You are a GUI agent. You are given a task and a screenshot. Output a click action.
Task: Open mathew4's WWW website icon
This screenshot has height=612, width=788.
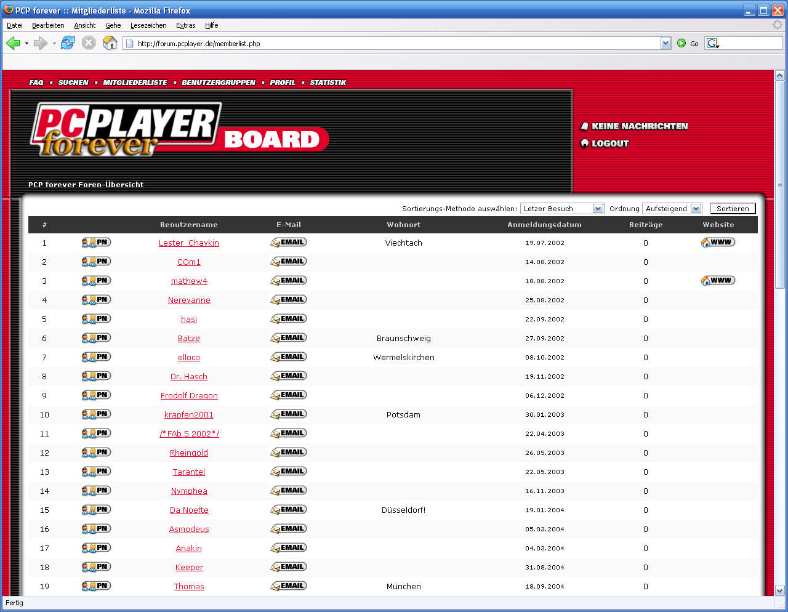pyautogui.click(x=718, y=281)
